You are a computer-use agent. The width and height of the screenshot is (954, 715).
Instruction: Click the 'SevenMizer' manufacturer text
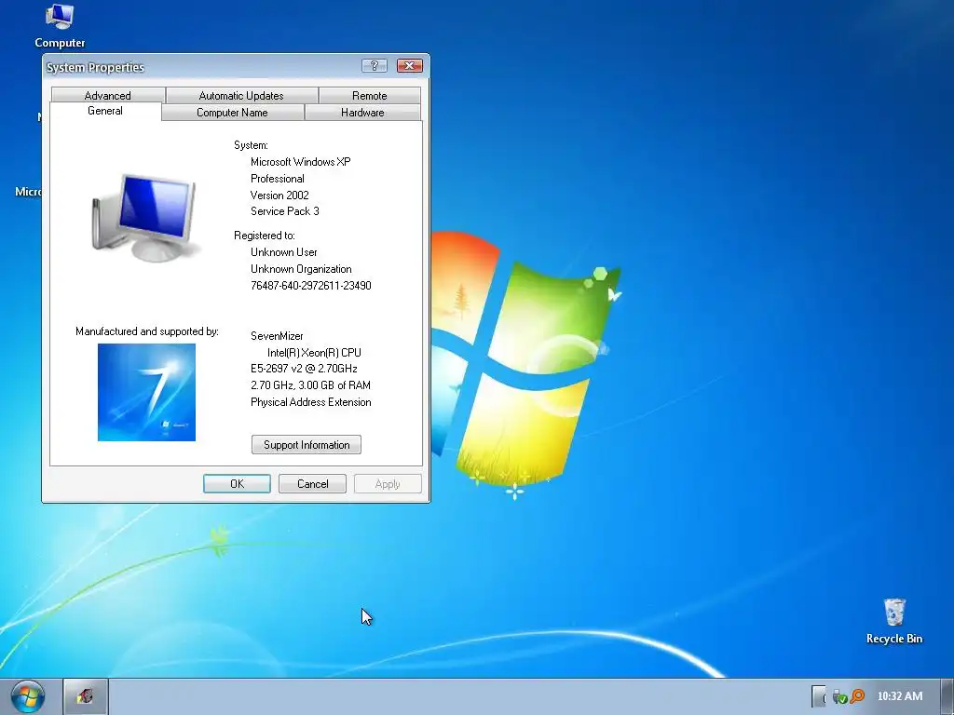277,335
